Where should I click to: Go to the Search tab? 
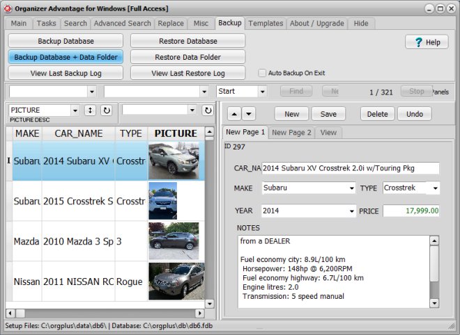pyautogui.click(x=75, y=23)
